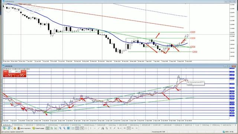Decrease volume in one-click trading panel
This screenshot has height=134, width=238.
click(x=10, y=71)
